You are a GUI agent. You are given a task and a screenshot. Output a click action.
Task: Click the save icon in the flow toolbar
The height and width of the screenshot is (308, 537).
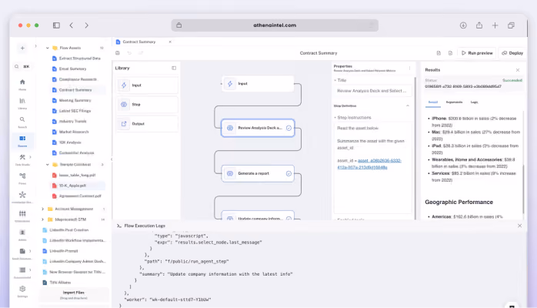118,53
